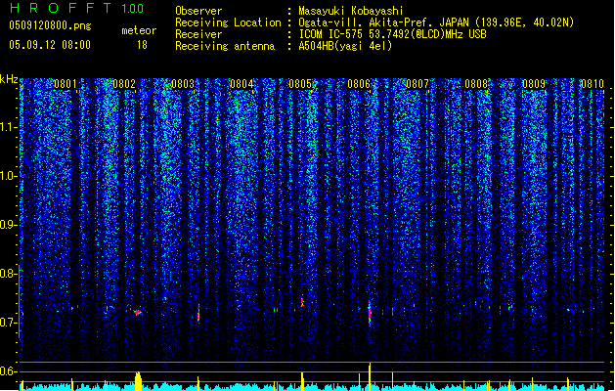Click the meteor label
Screen dimensions: 615x391
[139, 30]
